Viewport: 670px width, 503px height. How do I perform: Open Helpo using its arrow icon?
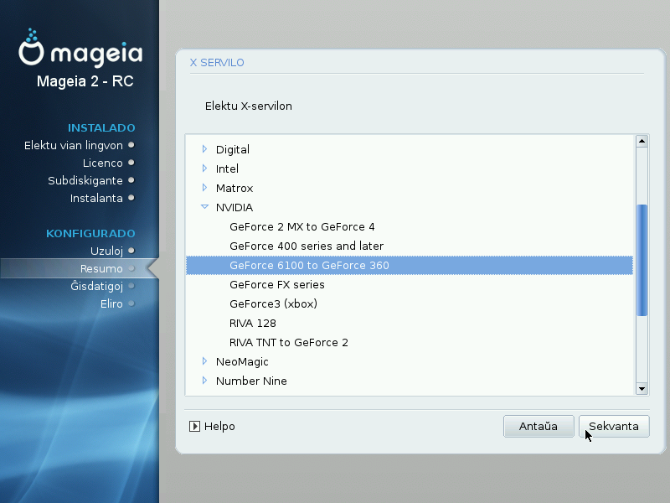click(194, 426)
